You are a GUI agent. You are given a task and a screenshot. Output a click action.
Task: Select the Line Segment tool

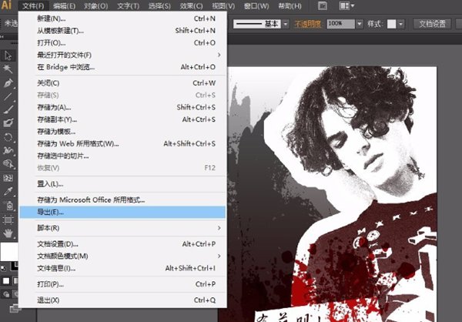click(x=8, y=96)
